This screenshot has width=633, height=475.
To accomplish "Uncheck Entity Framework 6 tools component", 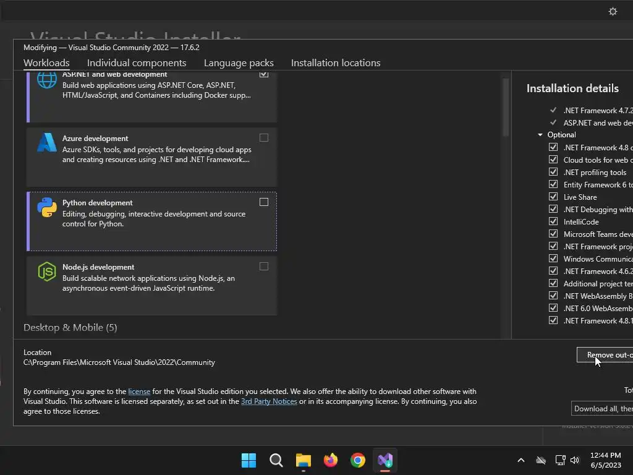I will tap(553, 184).
